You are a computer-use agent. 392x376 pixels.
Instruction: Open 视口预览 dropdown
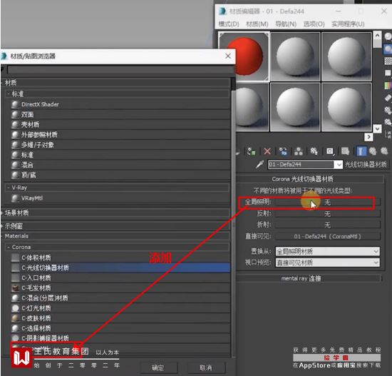[328, 263]
